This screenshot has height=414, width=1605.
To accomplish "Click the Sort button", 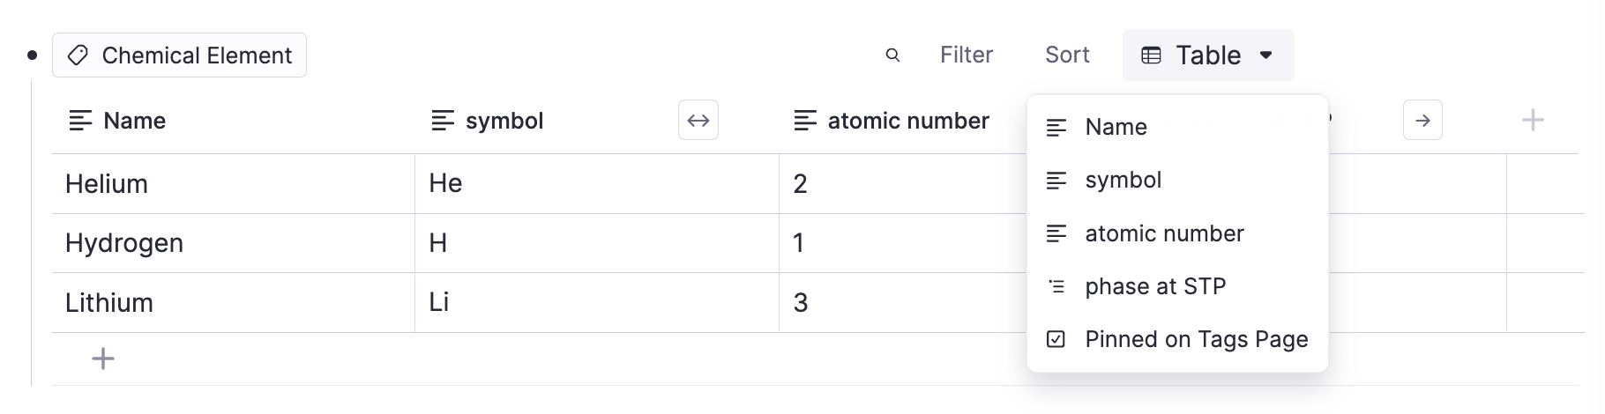I will click(x=1067, y=55).
